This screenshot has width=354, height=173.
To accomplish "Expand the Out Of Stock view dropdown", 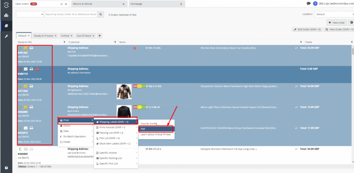I will coord(93,36).
